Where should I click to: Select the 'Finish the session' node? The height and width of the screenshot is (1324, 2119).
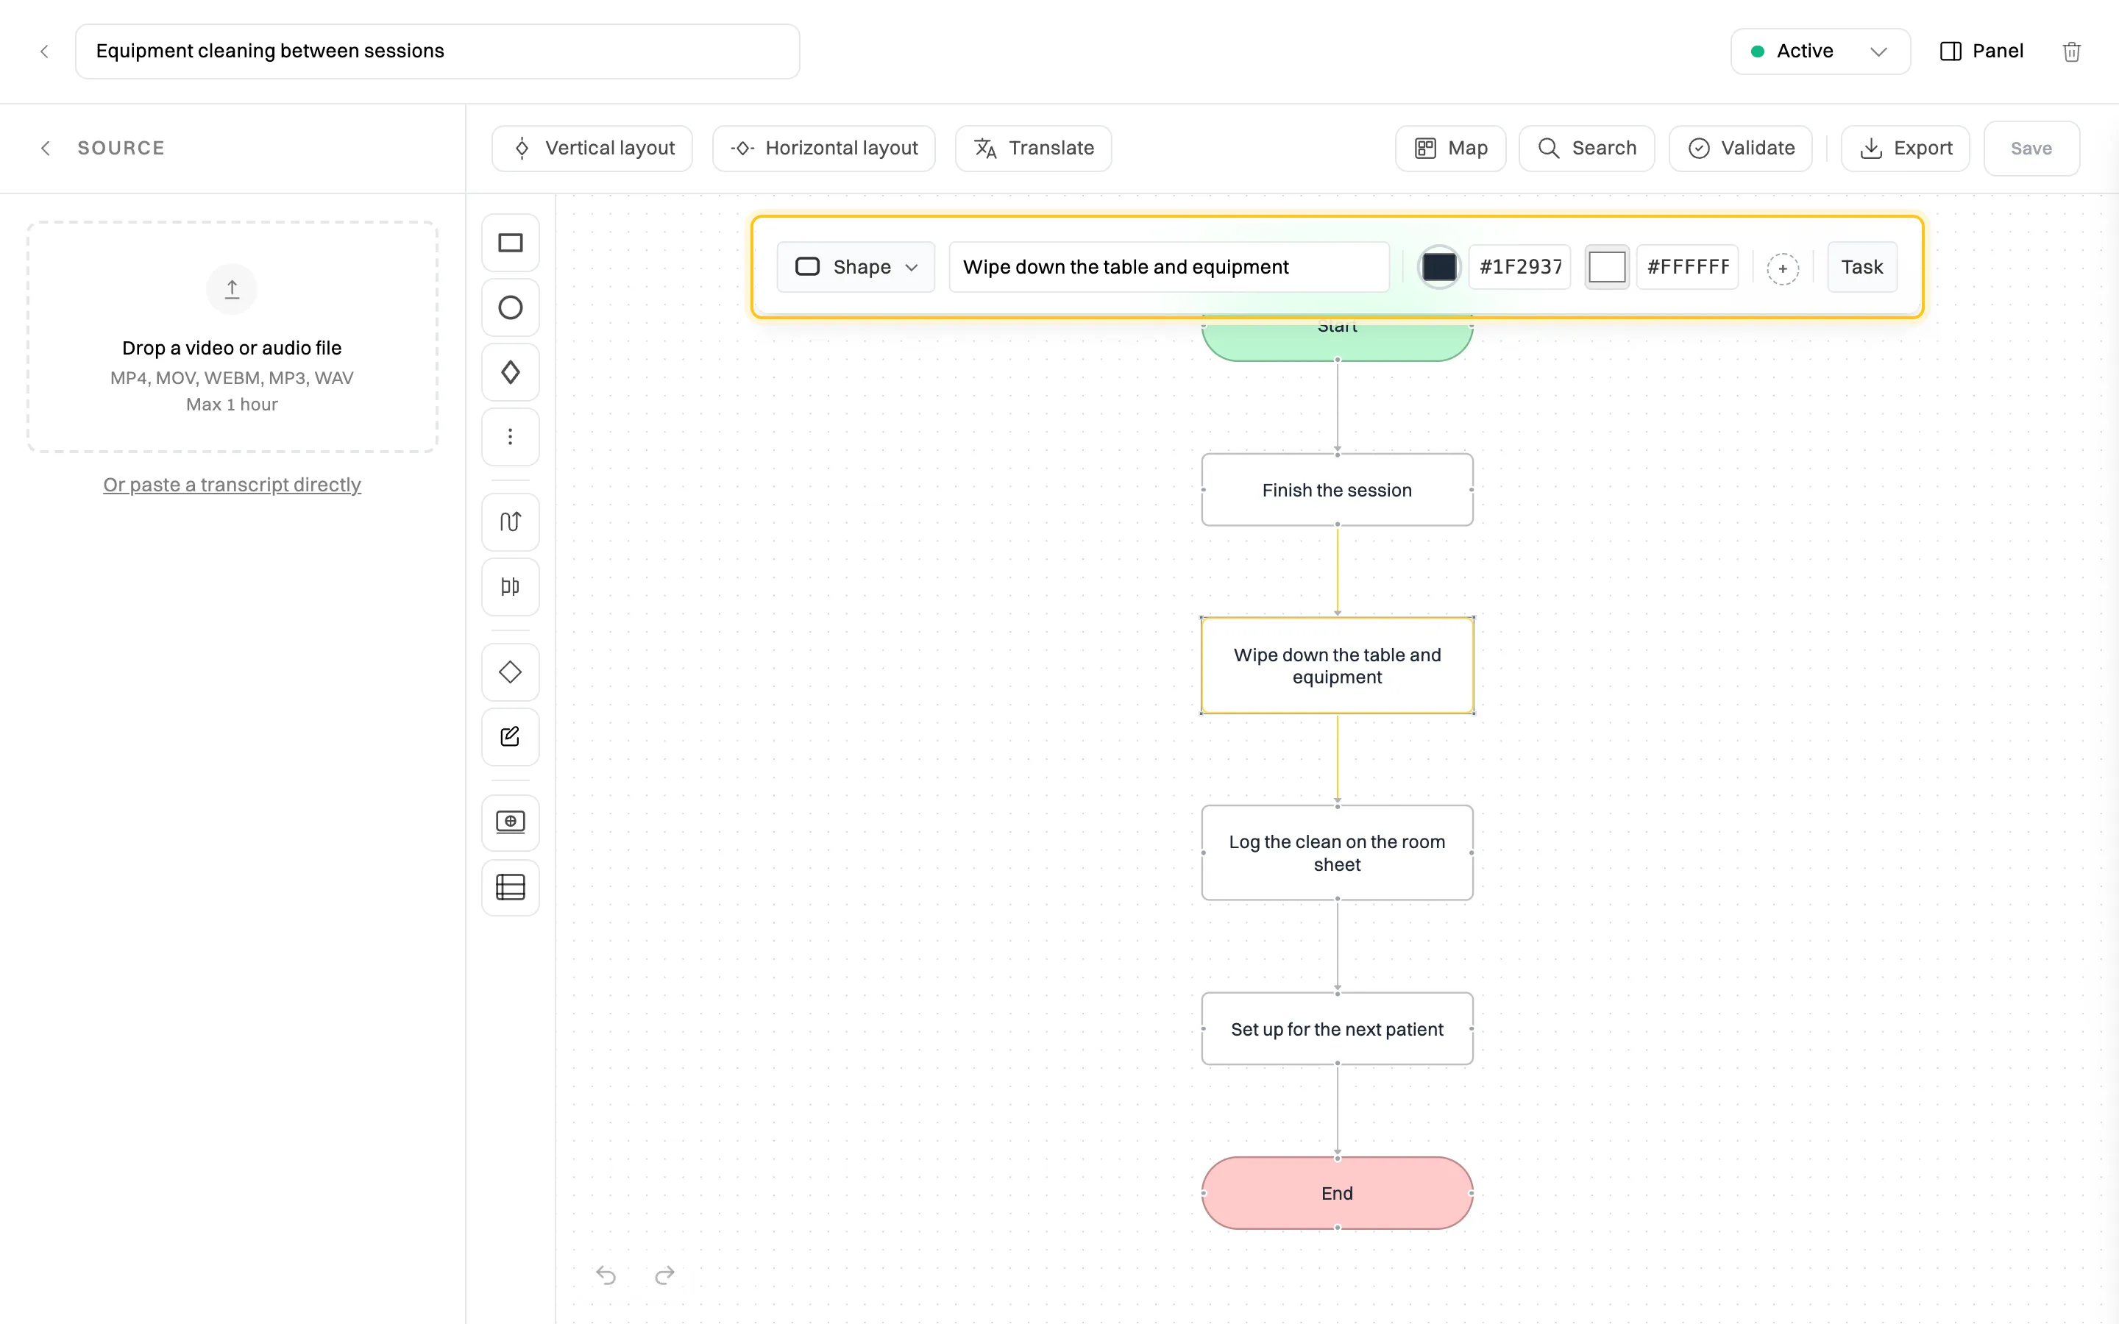point(1337,489)
